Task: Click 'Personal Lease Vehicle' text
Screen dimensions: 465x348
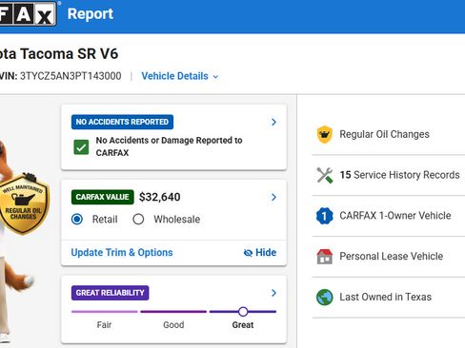Action: point(392,257)
